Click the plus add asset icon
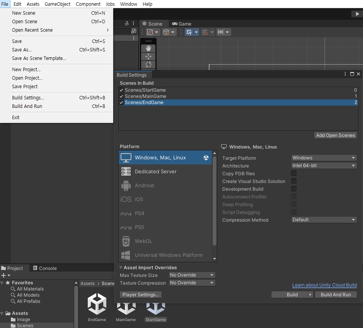The height and width of the screenshot is (328, 363). coord(3,275)
